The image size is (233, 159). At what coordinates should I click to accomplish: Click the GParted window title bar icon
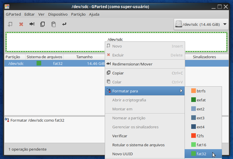(7, 7)
